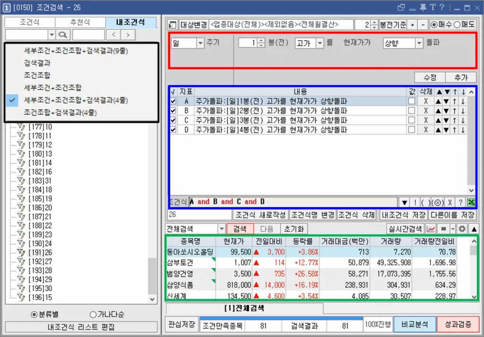Click the spinner next to 1 봉(전)
The height and width of the screenshot is (337, 484).
[x=261, y=43]
